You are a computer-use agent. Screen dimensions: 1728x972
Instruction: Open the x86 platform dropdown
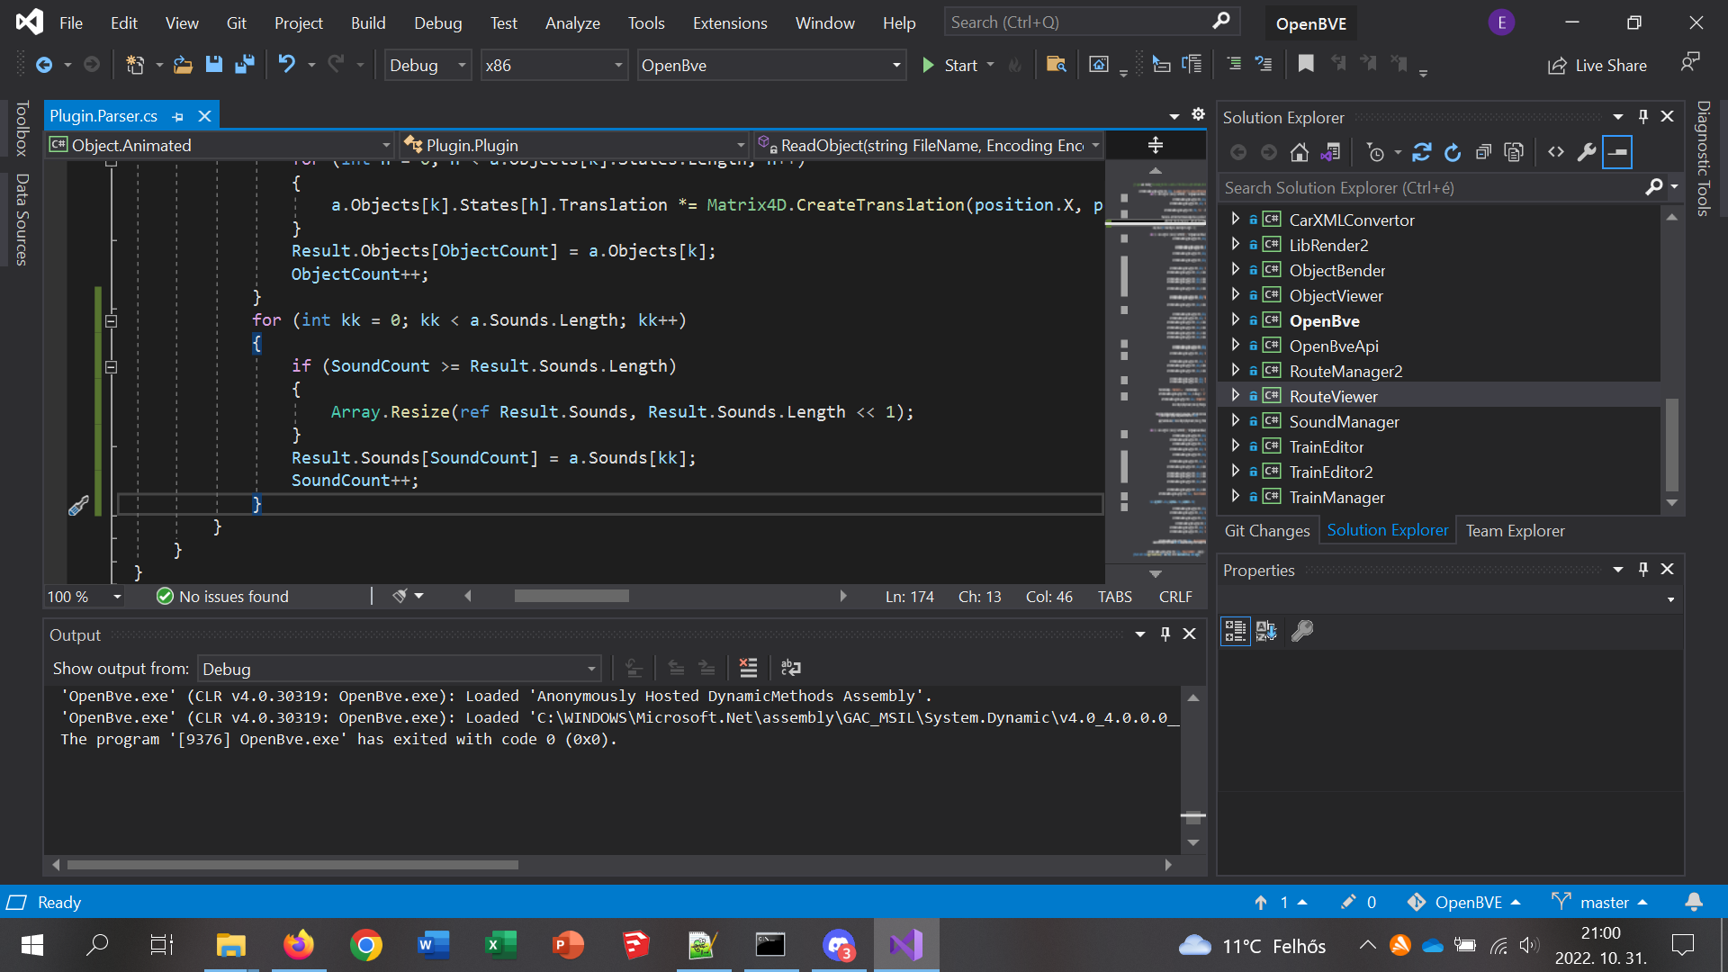pyautogui.click(x=617, y=65)
